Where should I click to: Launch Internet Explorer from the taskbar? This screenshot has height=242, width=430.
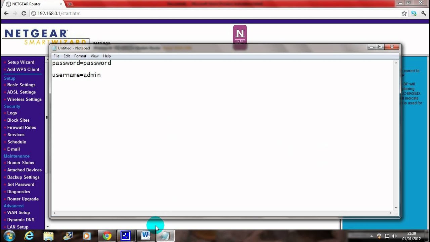(x=29, y=236)
